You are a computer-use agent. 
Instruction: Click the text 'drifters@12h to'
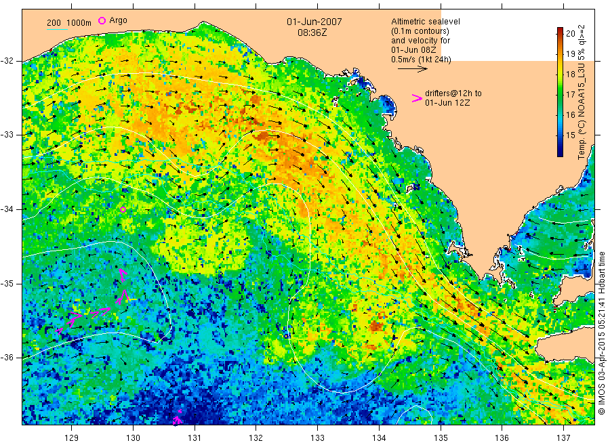coord(453,93)
